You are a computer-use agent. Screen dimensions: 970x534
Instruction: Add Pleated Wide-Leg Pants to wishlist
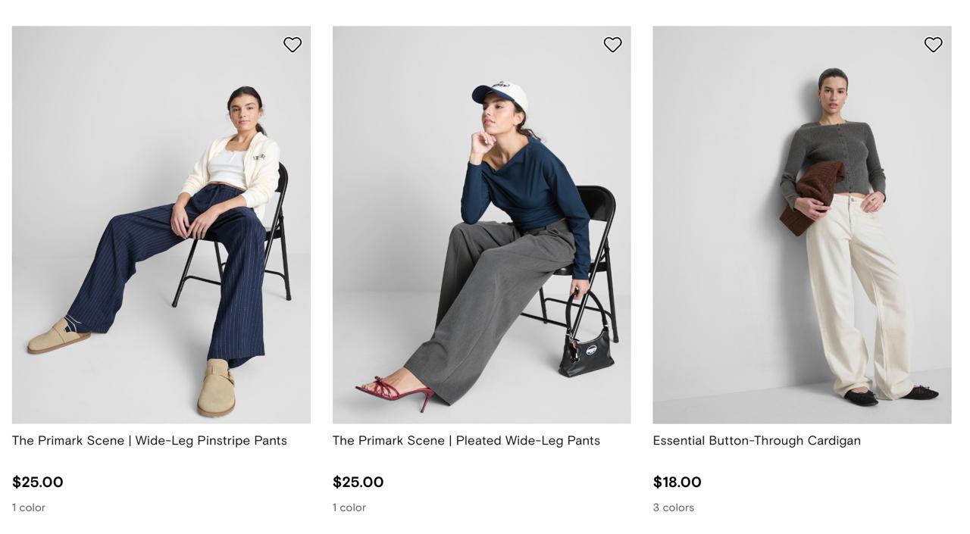(612, 45)
